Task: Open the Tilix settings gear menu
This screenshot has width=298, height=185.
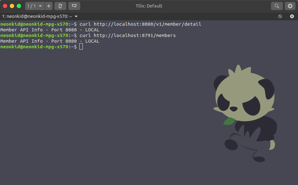Action: (x=290, y=6)
